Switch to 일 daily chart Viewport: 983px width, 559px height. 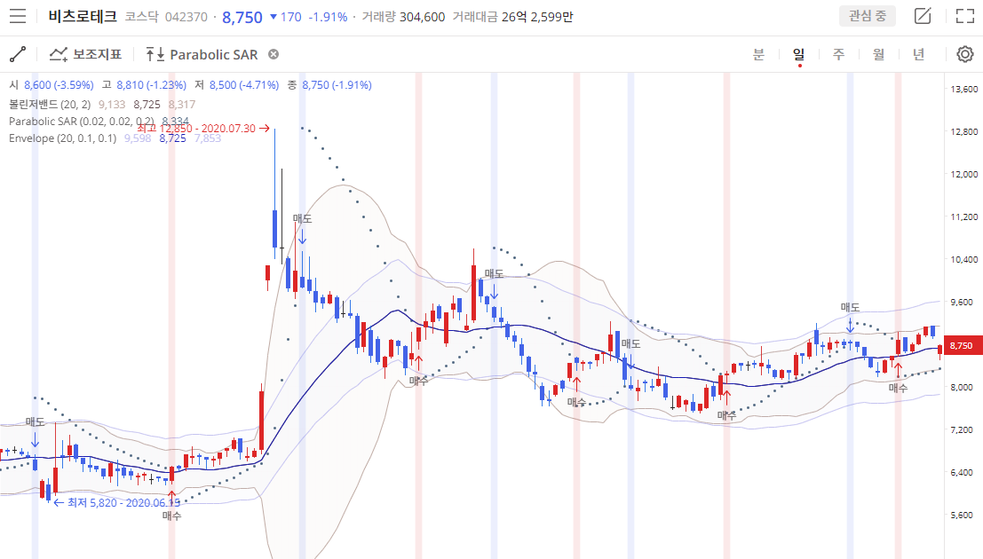[798, 54]
